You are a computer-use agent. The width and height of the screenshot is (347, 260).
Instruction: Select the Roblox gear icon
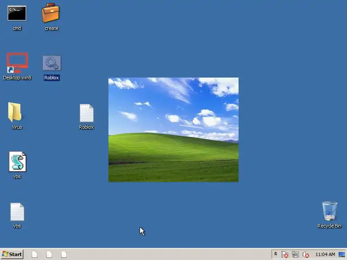point(52,63)
